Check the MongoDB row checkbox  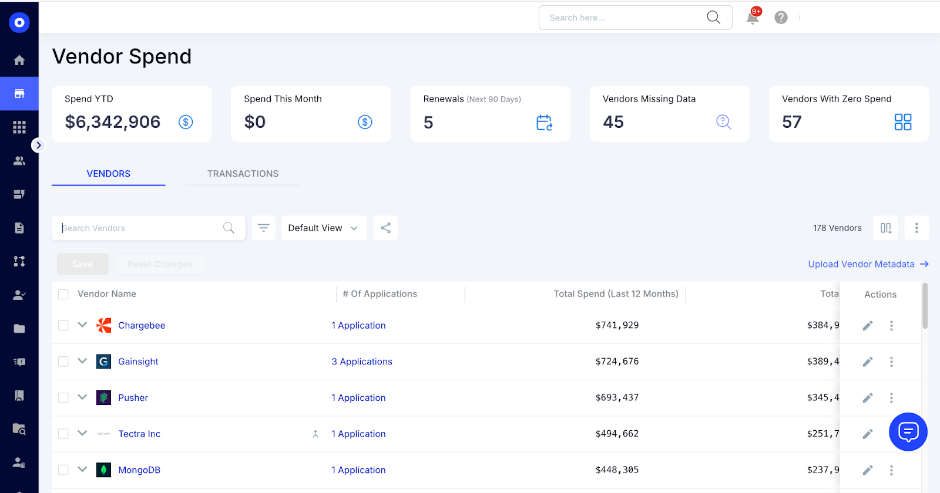pyautogui.click(x=63, y=470)
